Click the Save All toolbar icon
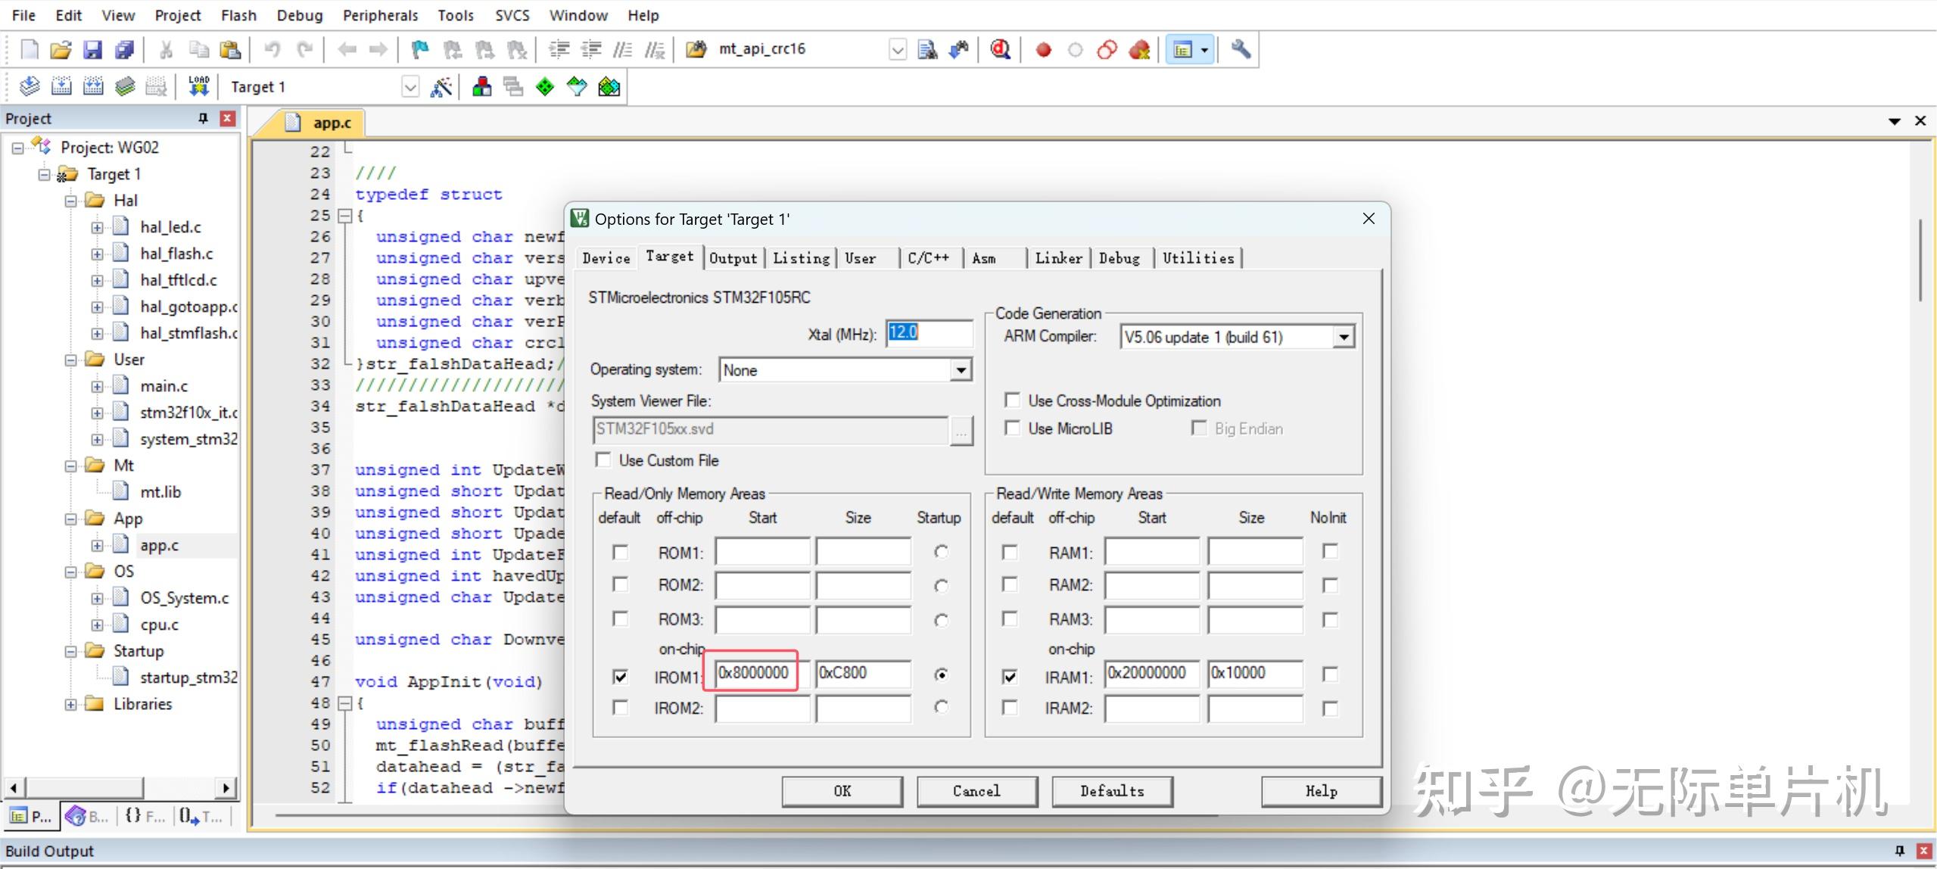 (124, 50)
